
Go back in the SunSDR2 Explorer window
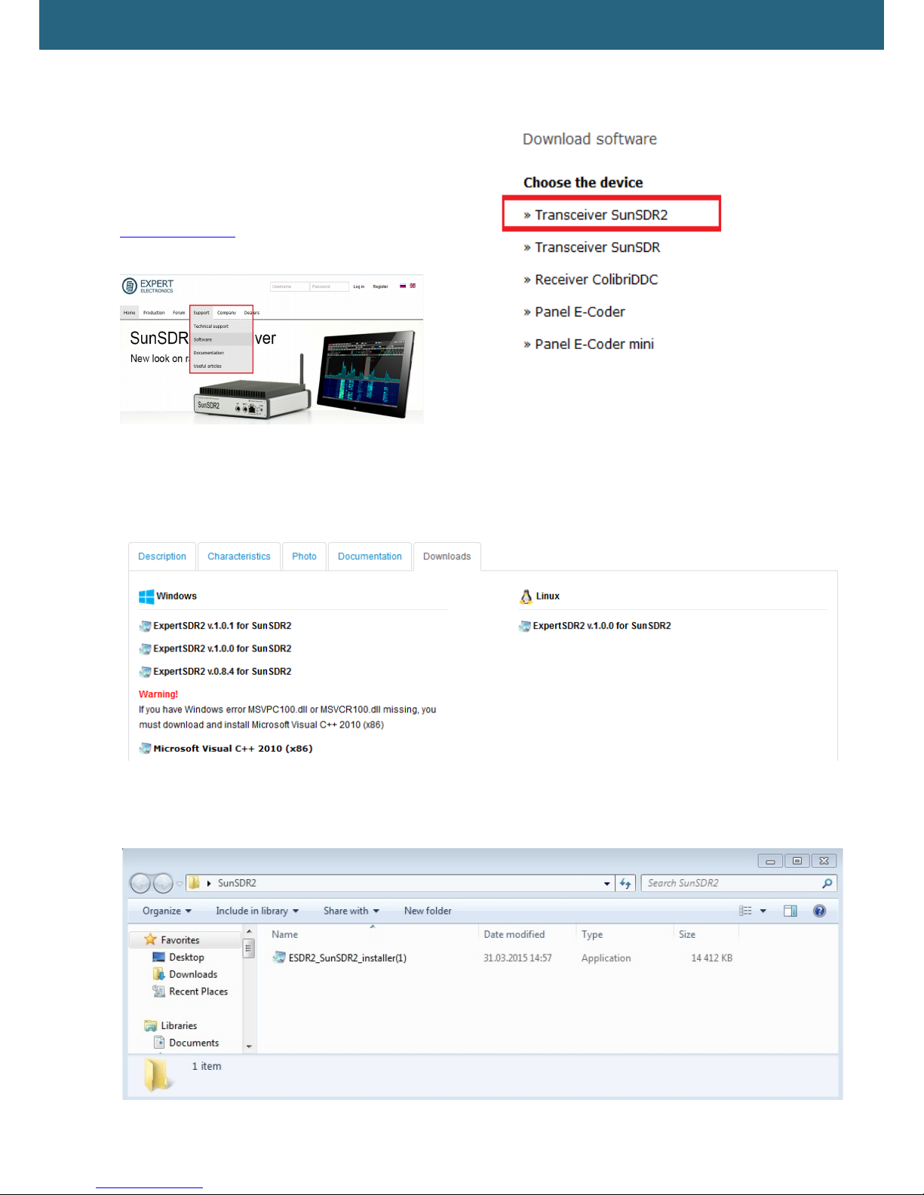pyautogui.click(x=140, y=883)
